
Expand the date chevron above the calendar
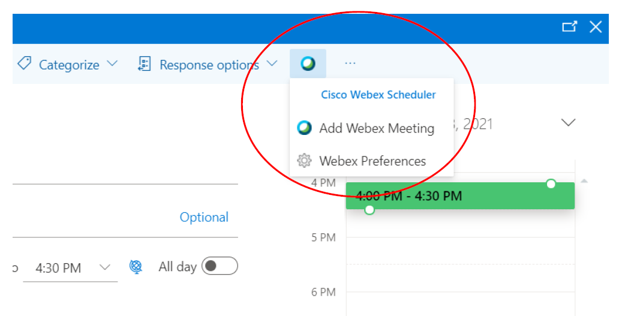(x=567, y=122)
